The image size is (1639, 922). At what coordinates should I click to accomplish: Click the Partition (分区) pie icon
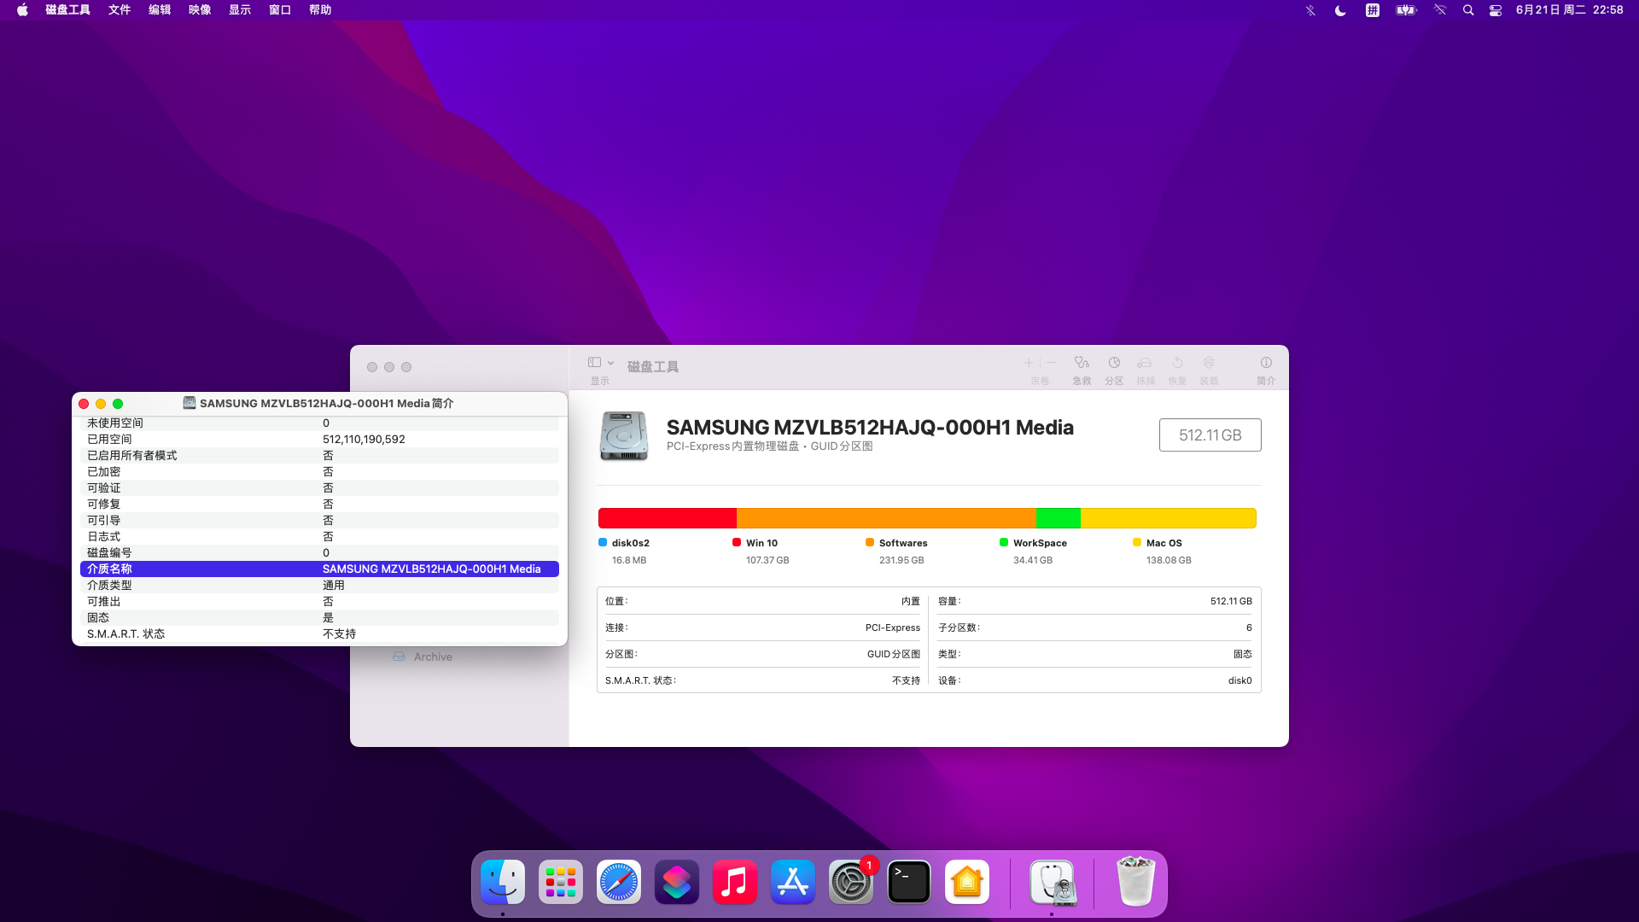click(1114, 363)
